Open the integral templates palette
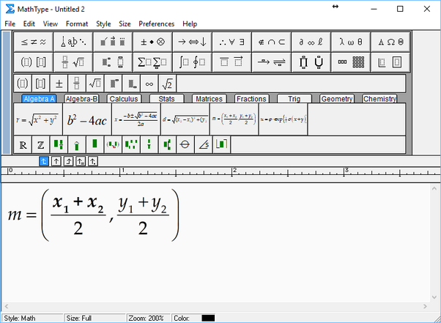Viewport: 441px width, 323px height. click(x=192, y=62)
